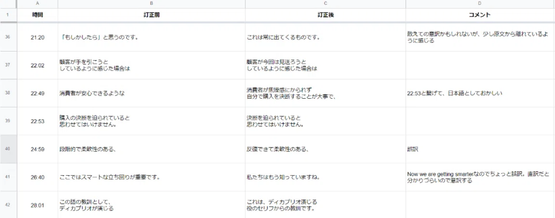This screenshot has width=555, height=218.
Task: Click the 時間 header cell
Action: (x=37, y=15)
